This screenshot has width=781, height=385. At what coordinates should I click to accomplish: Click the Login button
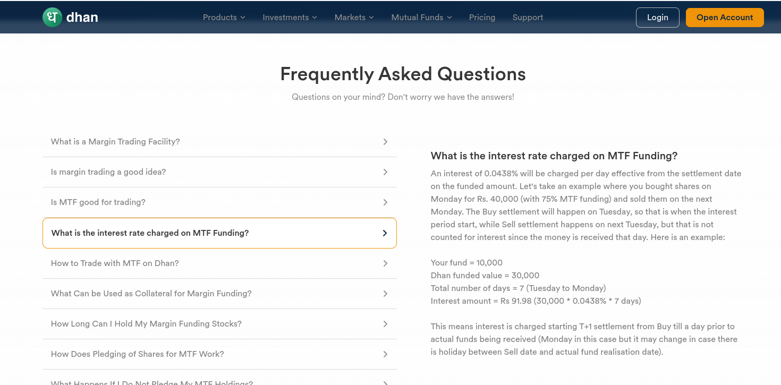[657, 18]
